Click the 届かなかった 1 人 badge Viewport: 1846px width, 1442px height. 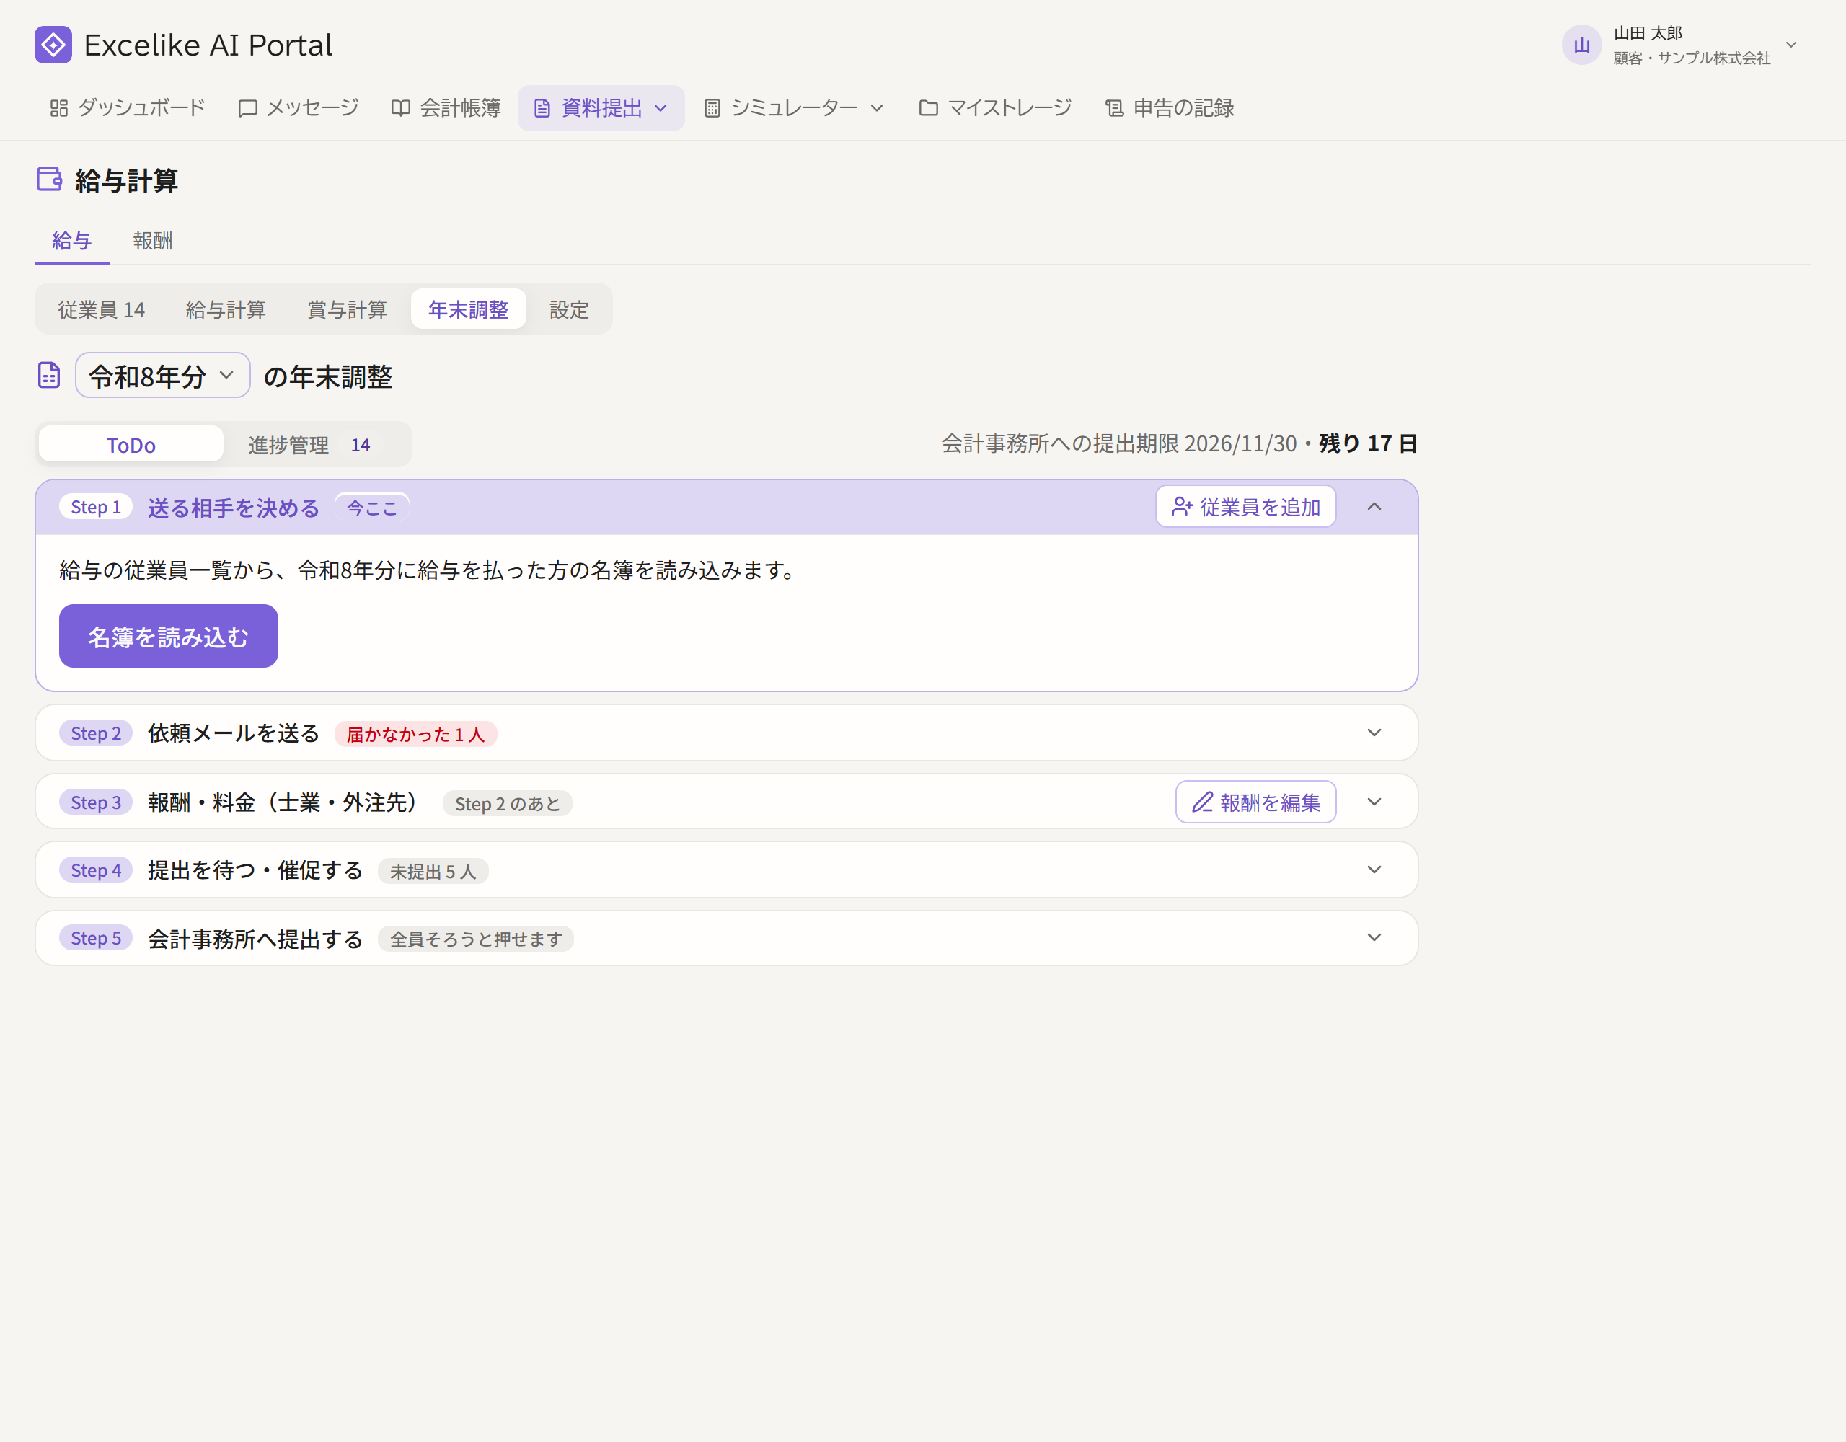pos(416,735)
